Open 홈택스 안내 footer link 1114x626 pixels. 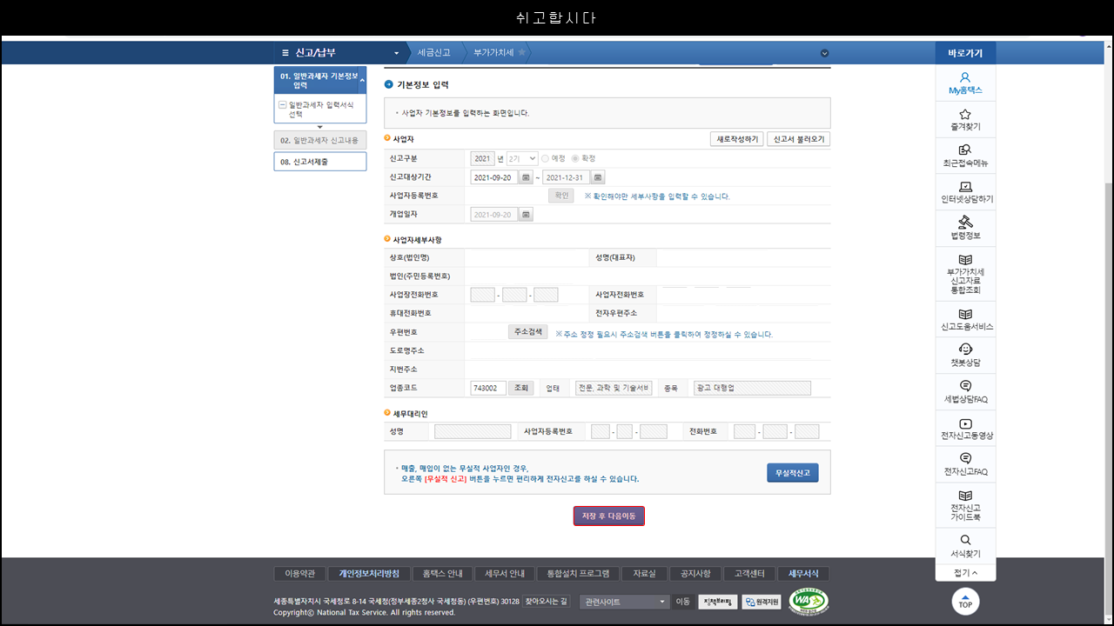[x=443, y=574]
